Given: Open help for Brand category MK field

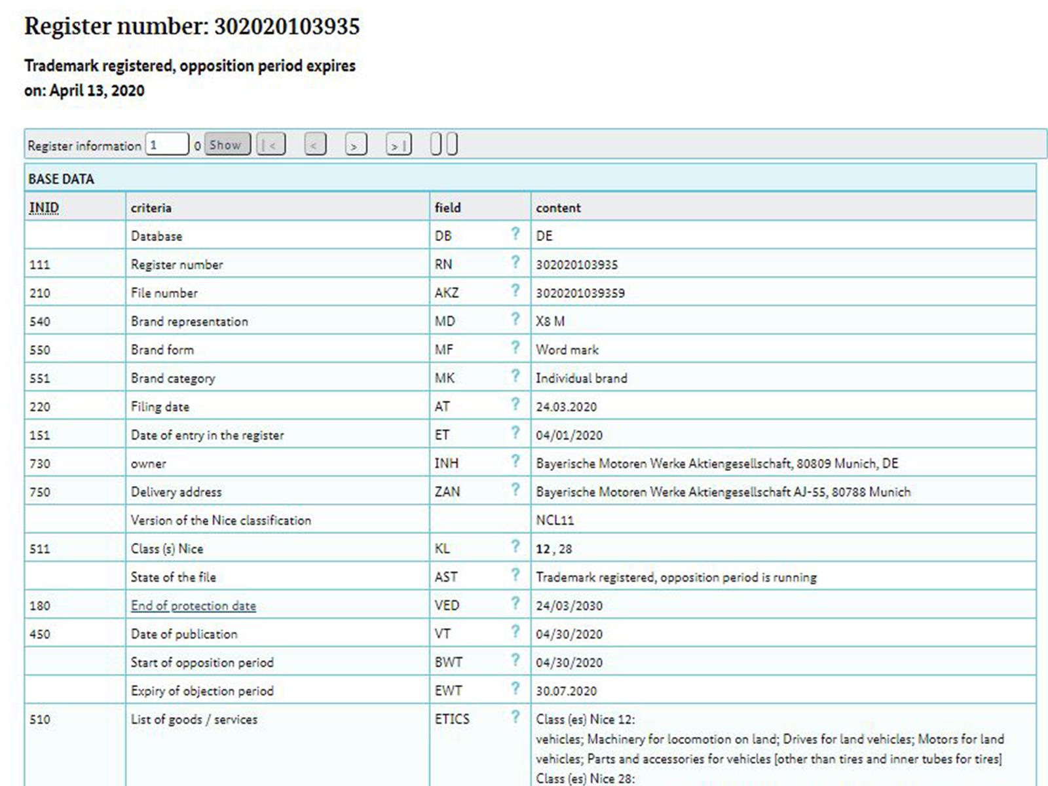Looking at the screenshot, I should [x=515, y=376].
